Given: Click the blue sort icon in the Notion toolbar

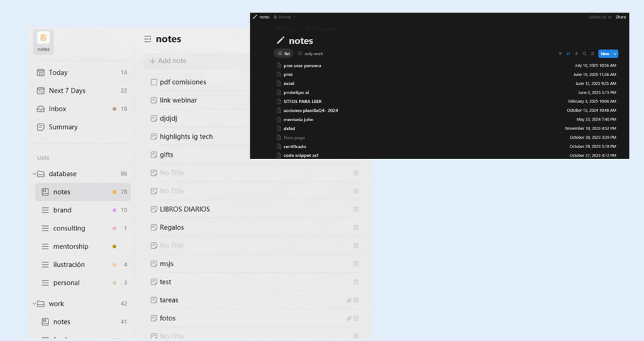Looking at the screenshot, I should click(568, 54).
